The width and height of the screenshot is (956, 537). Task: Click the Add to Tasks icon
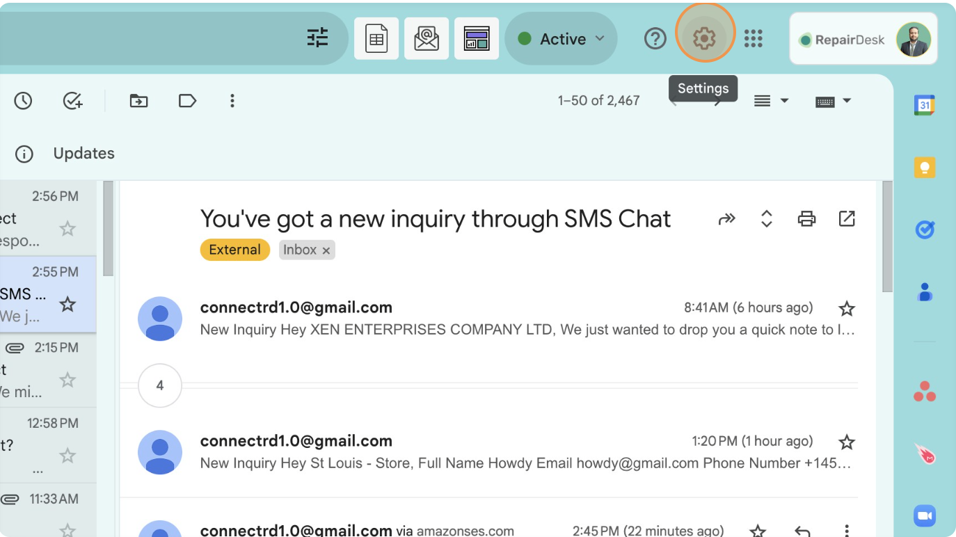click(72, 101)
